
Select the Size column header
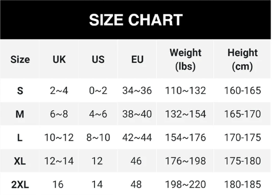pyautogui.click(x=20, y=59)
